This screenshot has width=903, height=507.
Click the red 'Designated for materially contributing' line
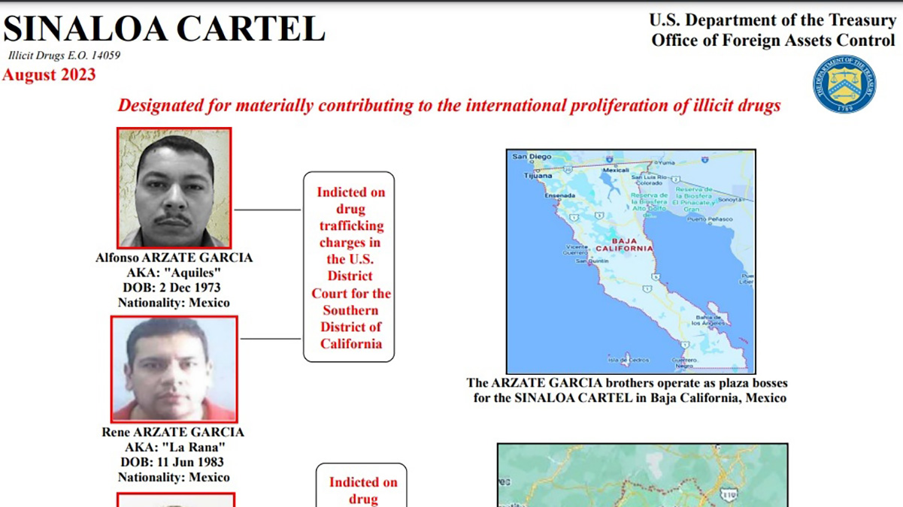click(x=449, y=105)
